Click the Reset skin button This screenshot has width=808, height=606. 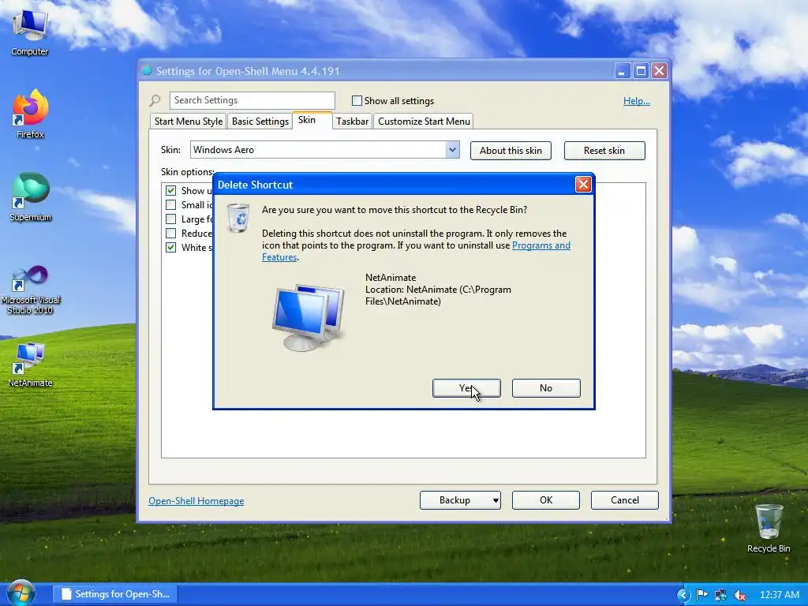click(604, 151)
